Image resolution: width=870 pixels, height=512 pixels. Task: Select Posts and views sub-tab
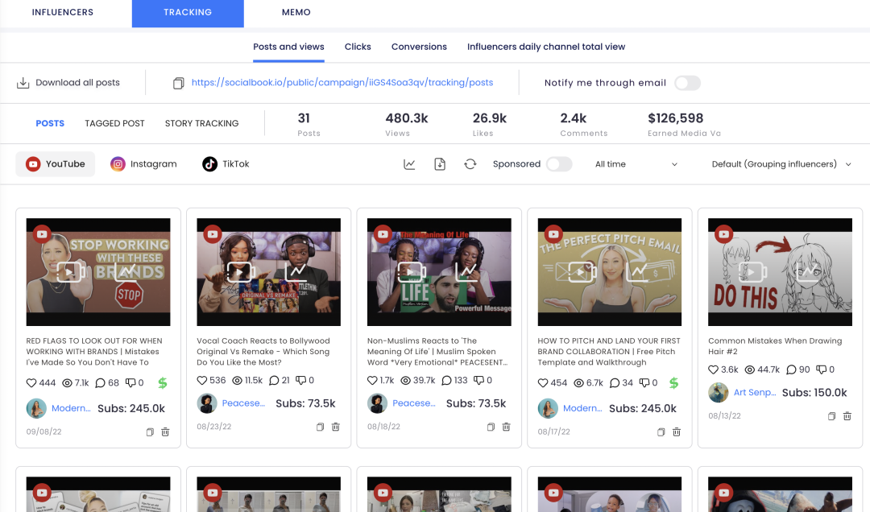[288, 47]
